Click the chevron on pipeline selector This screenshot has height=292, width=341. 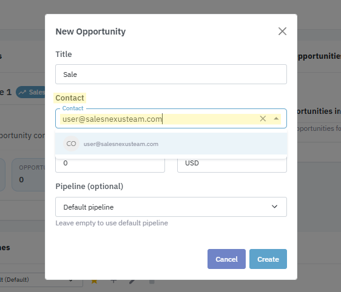[x=274, y=207]
